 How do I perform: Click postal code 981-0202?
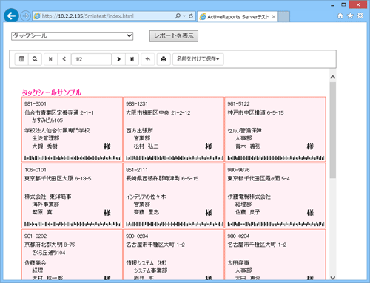[36, 236]
